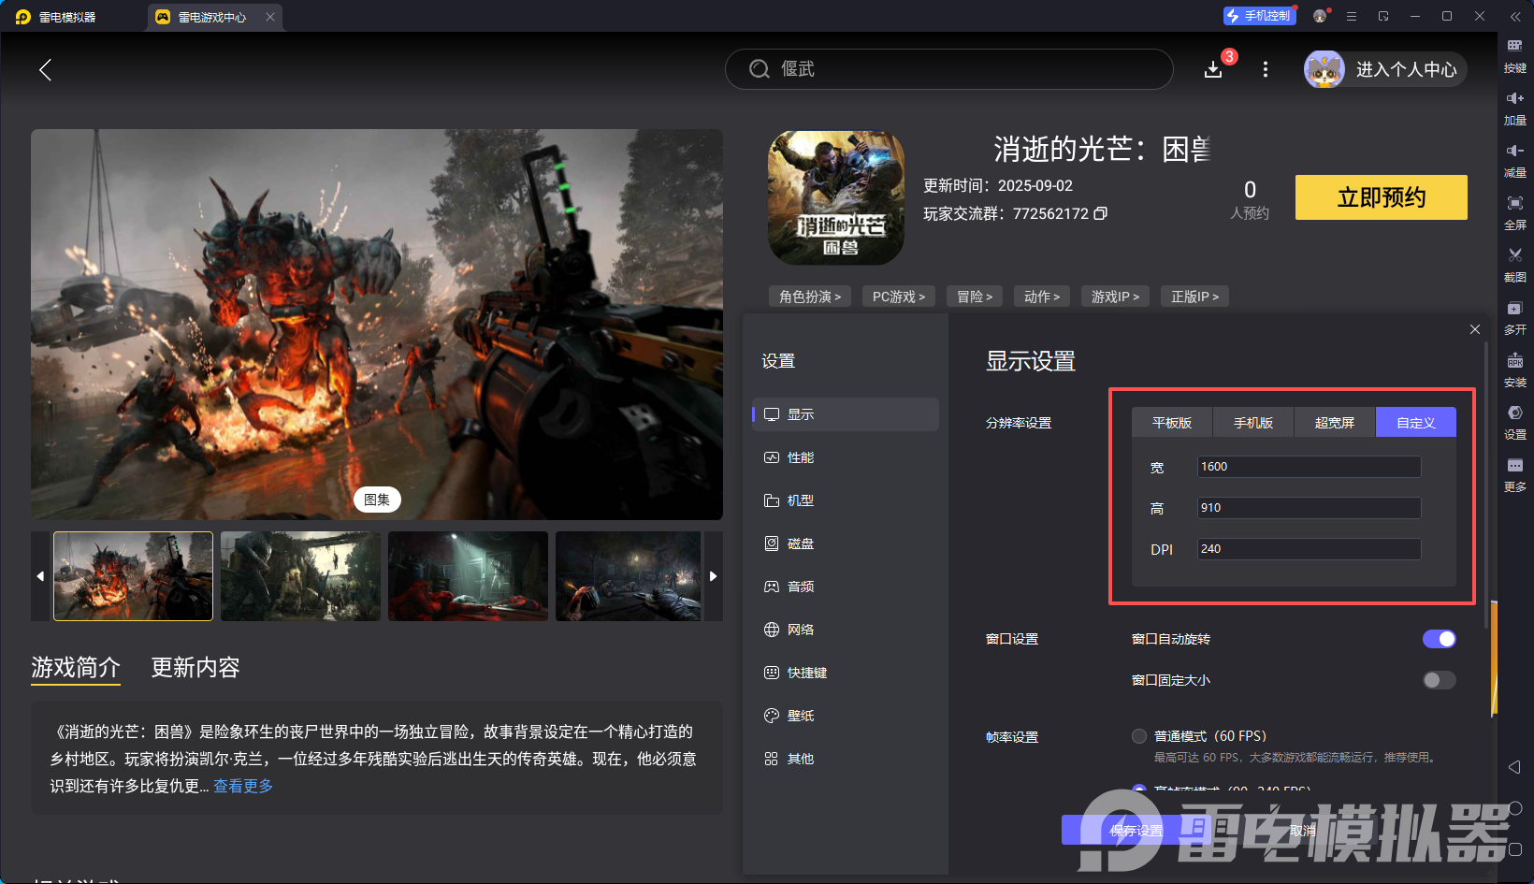Click the 立即预约 button
Screen dimensions: 1534x884
pos(1381,197)
